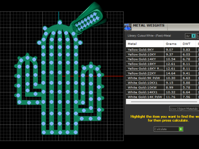
Task: Click the Calculate button label
Action: pyautogui.click(x=160, y=129)
